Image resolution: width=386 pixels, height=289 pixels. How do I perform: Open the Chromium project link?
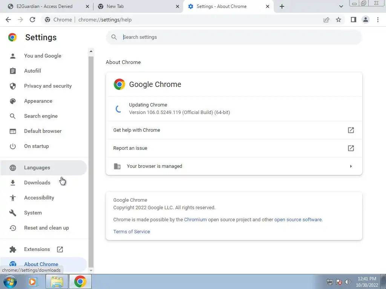(x=196, y=220)
